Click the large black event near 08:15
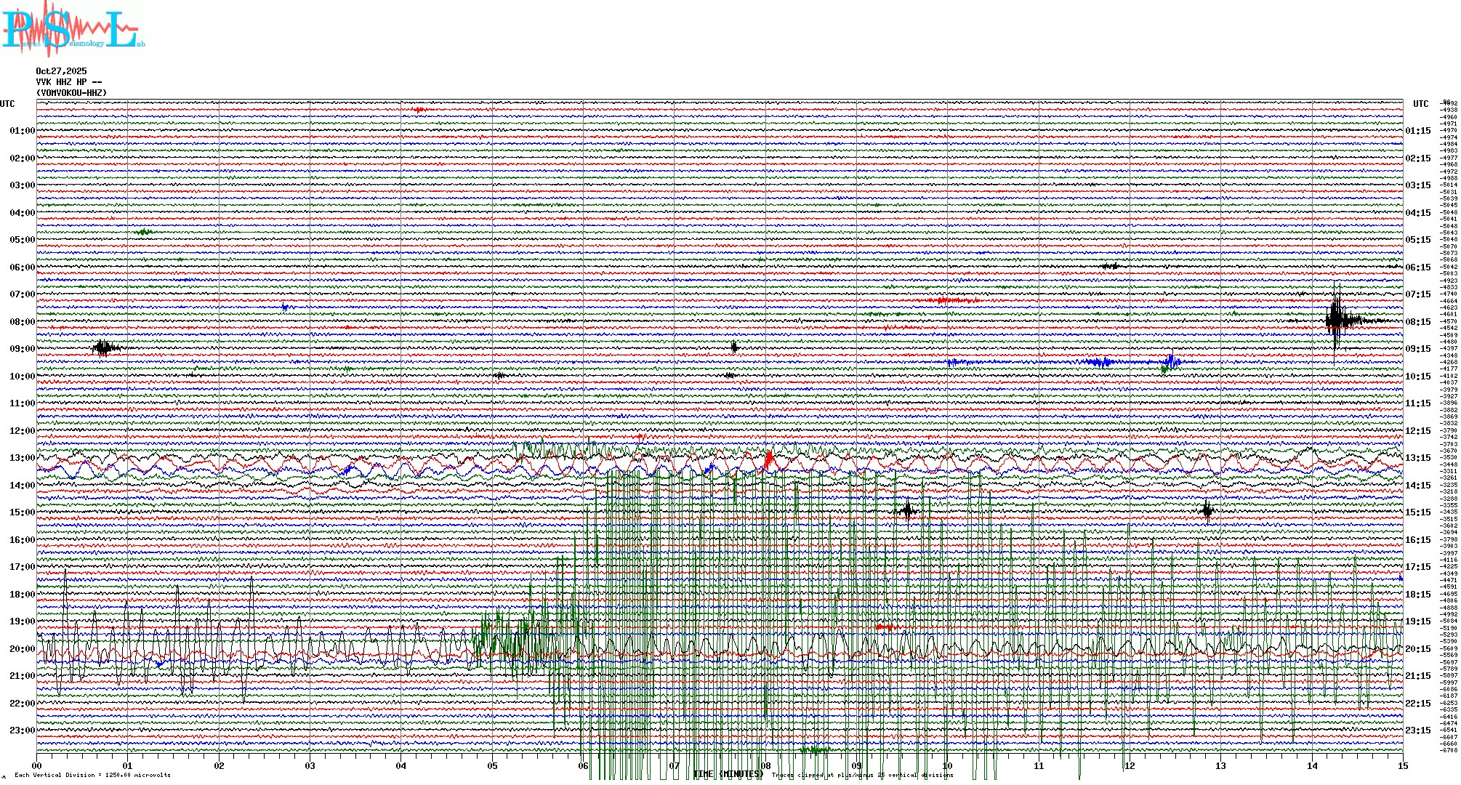The image size is (1461, 785). coord(1337,321)
